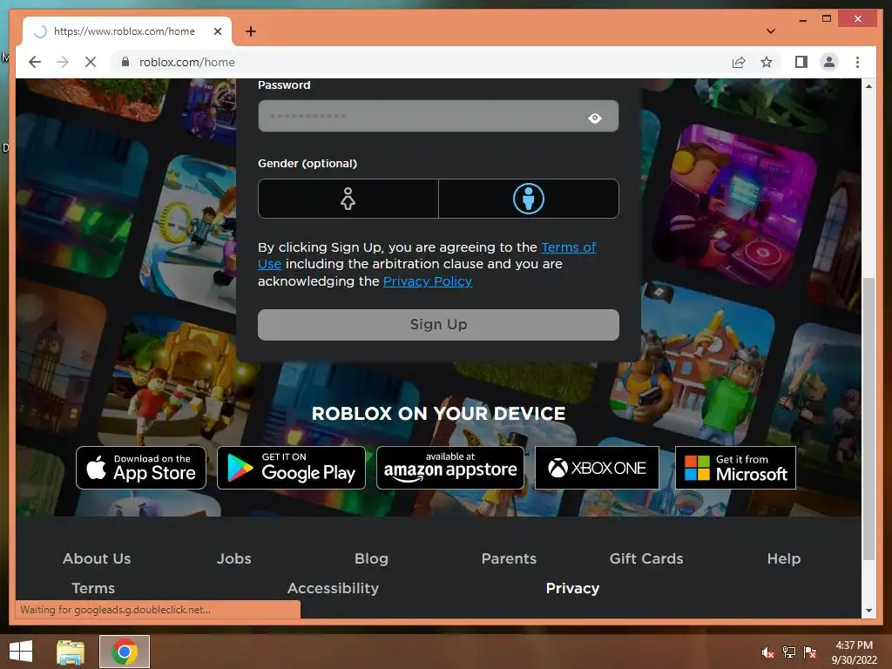This screenshot has height=669, width=892.
Task: Click the page scrollbar down arrow
Action: pyautogui.click(x=868, y=611)
